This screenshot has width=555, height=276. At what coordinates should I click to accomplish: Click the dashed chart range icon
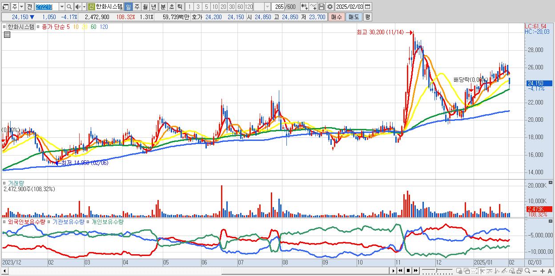[x=474, y=271]
